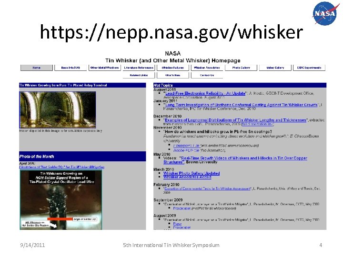
Task: Click the November 2010 date heading
Action: pyautogui.click(x=168, y=128)
